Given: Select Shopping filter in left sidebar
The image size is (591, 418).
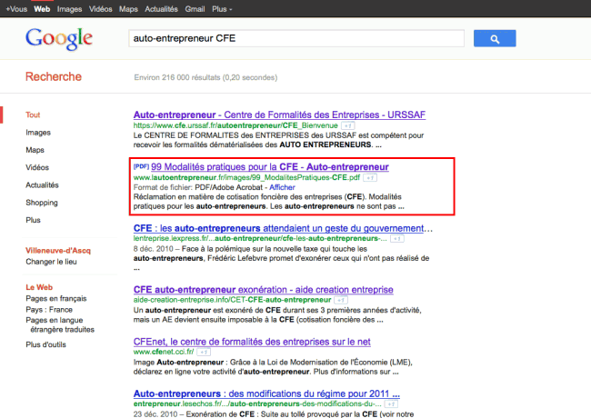Looking at the screenshot, I should pos(42,203).
